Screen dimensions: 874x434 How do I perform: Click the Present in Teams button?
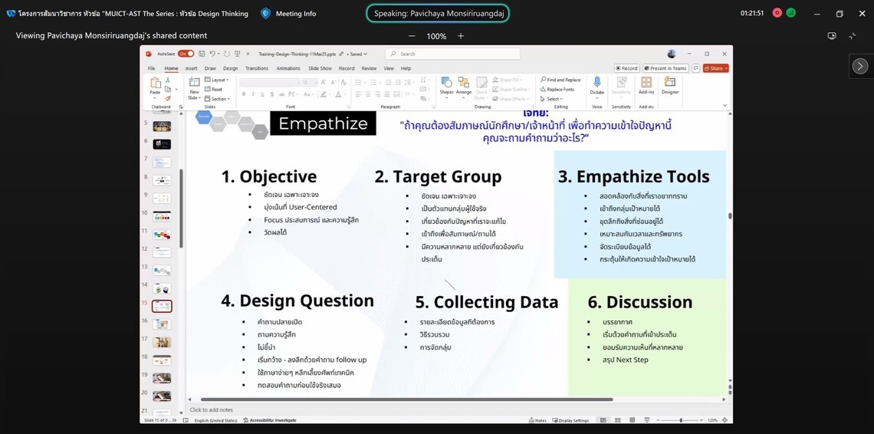point(665,68)
